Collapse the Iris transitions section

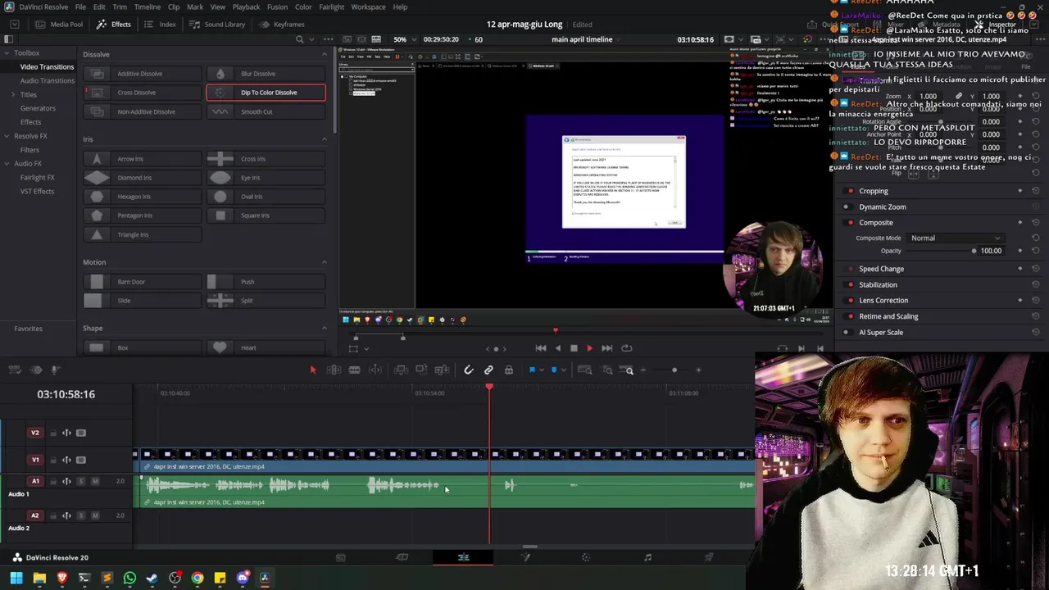pyautogui.click(x=324, y=139)
